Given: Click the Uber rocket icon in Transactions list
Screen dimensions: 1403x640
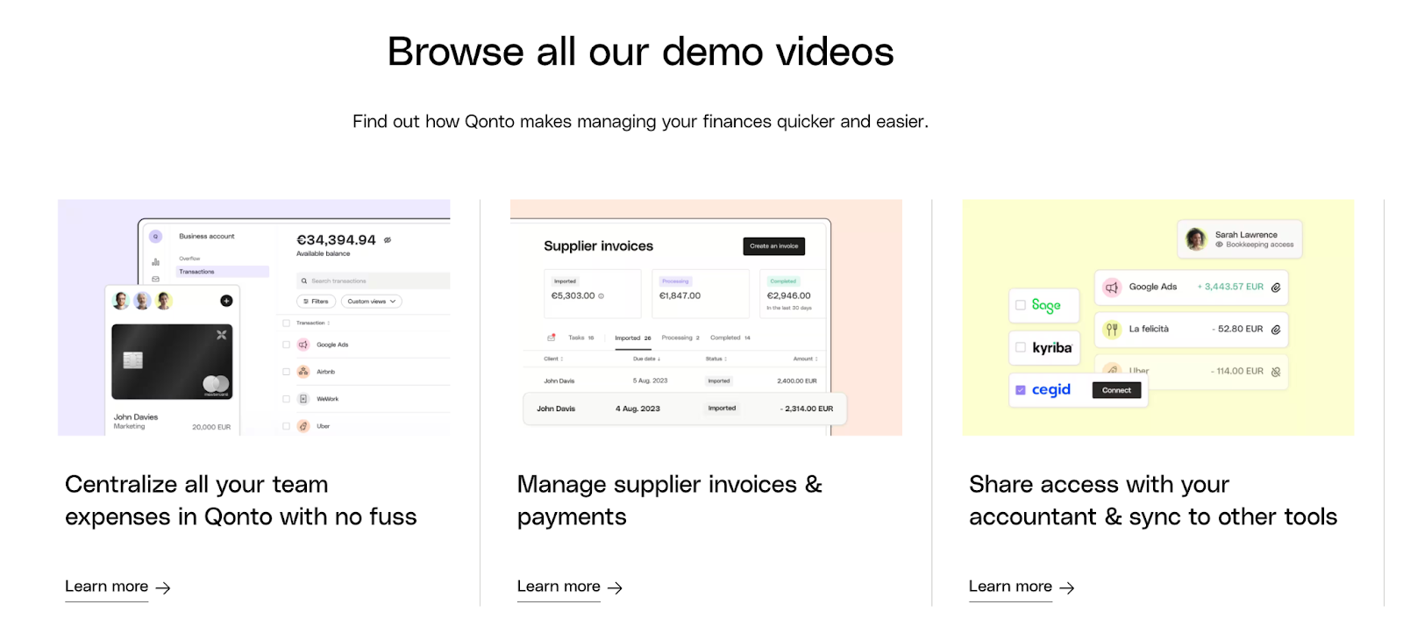Looking at the screenshot, I should 303,426.
